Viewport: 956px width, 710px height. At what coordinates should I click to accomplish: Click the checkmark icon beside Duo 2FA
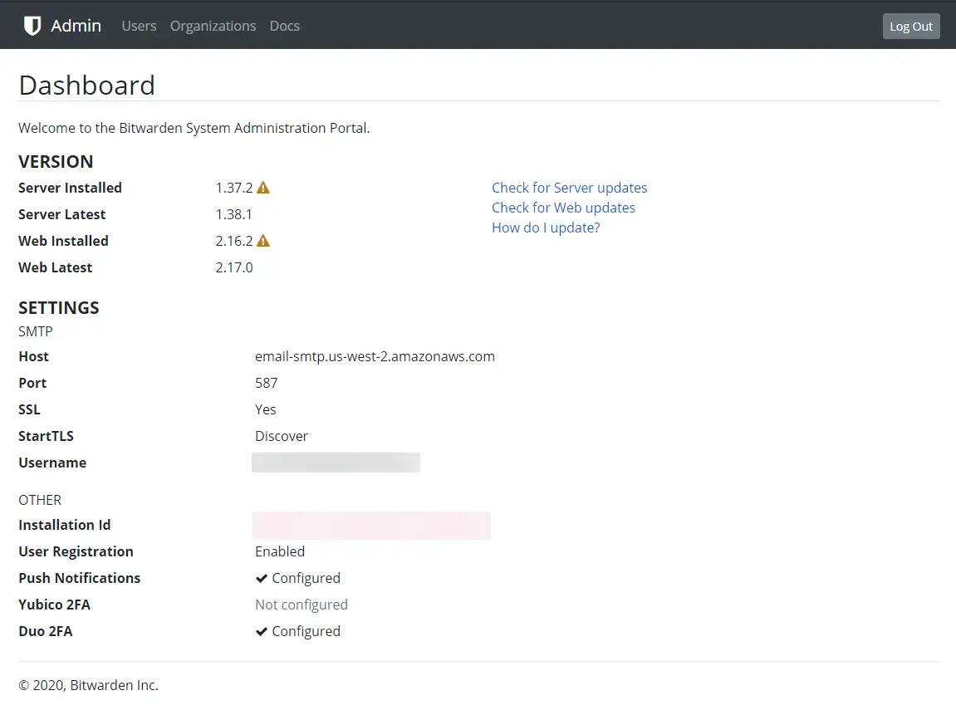(261, 631)
